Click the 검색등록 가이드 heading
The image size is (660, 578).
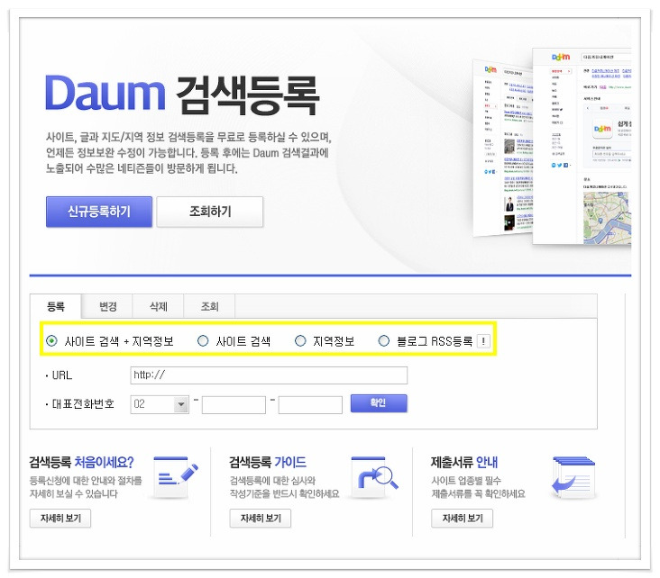coord(267,462)
